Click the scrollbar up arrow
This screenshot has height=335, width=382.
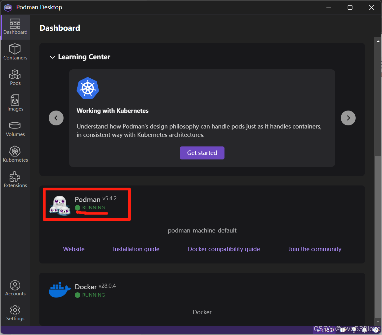[x=378, y=41]
